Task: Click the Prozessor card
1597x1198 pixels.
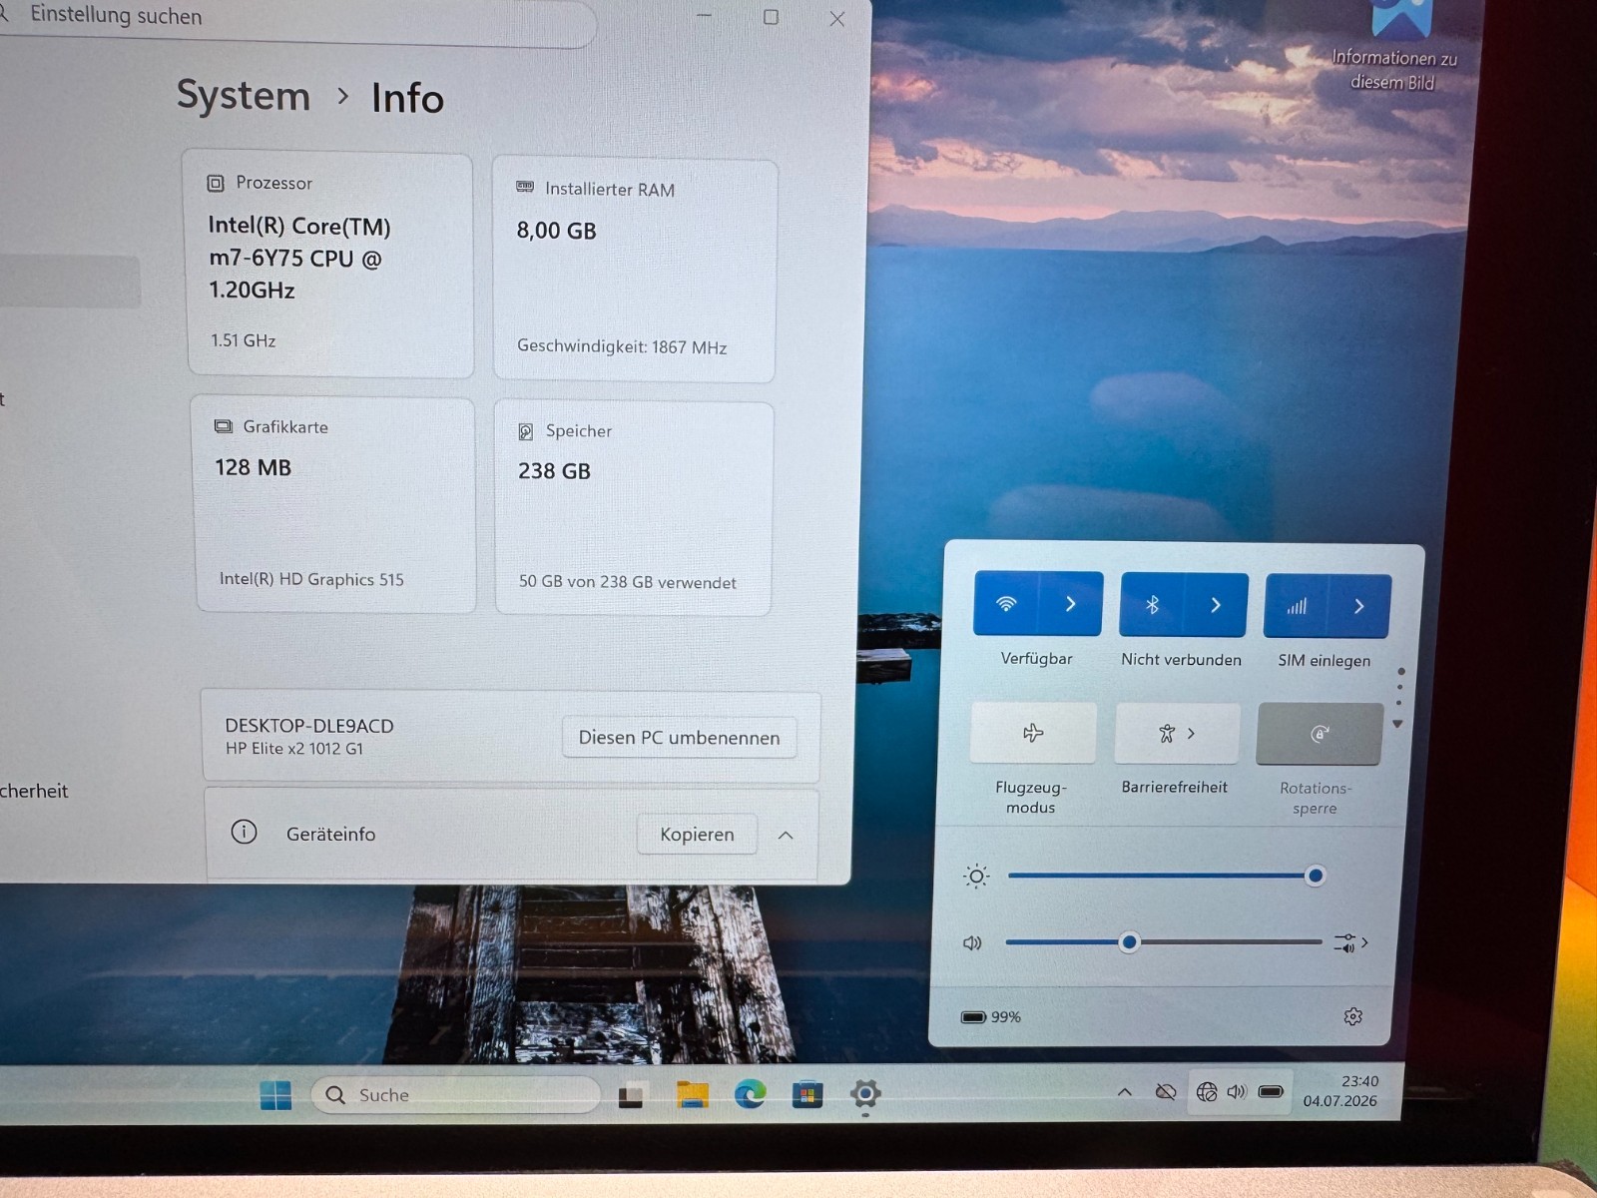Action: pyautogui.click(x=330, y=265)
